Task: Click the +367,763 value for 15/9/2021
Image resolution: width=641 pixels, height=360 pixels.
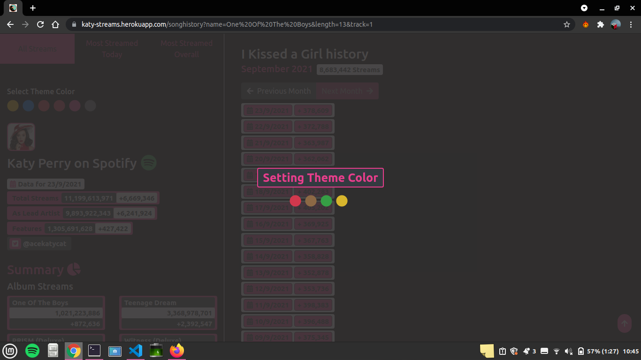Action: point(313,240)
